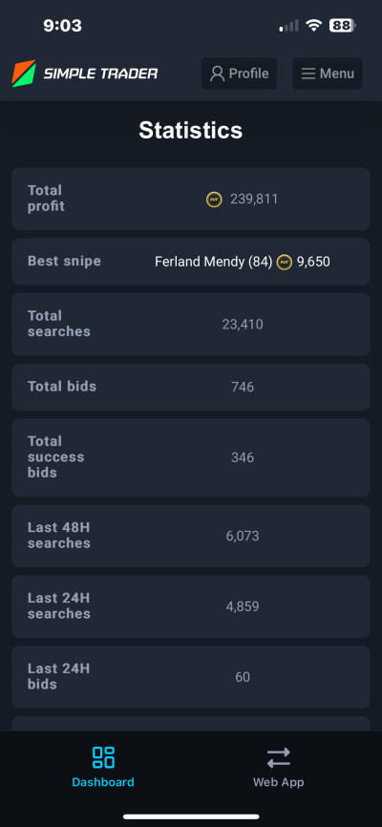This screenshot has height=827, width=382.
Task: Tap the Total success bids card
Action: [191, 457]
